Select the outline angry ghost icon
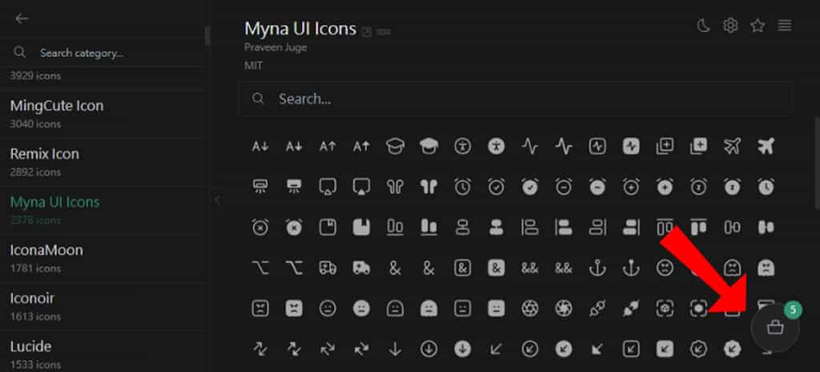The height and width of the screenshot is (372, 820). pos(732,268)
